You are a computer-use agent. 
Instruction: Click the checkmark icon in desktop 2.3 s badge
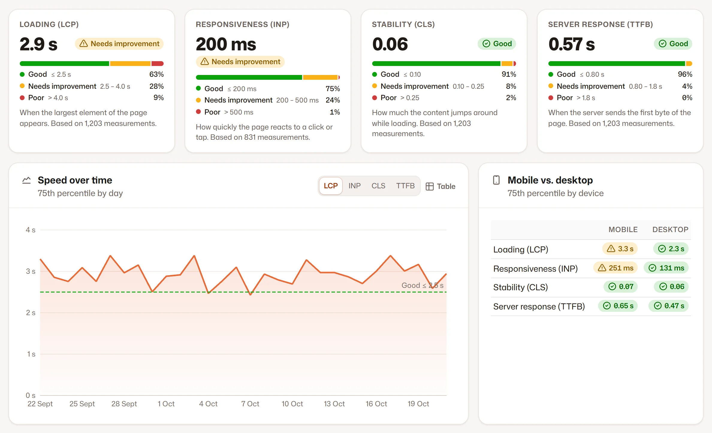tap(662, 249)
